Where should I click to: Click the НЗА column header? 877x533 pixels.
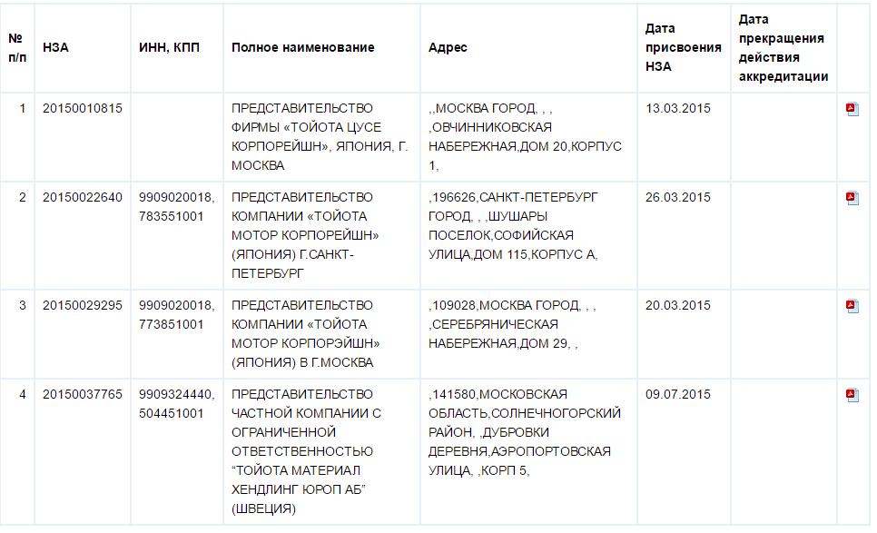coord(55,47)
